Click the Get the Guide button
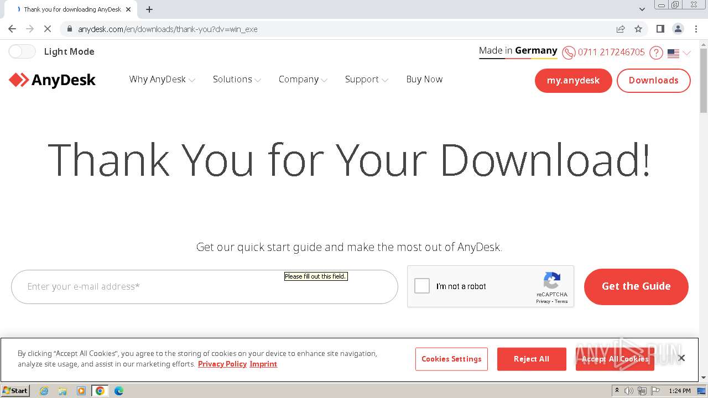Screen dimensions: 708x398 coord(636,286)
